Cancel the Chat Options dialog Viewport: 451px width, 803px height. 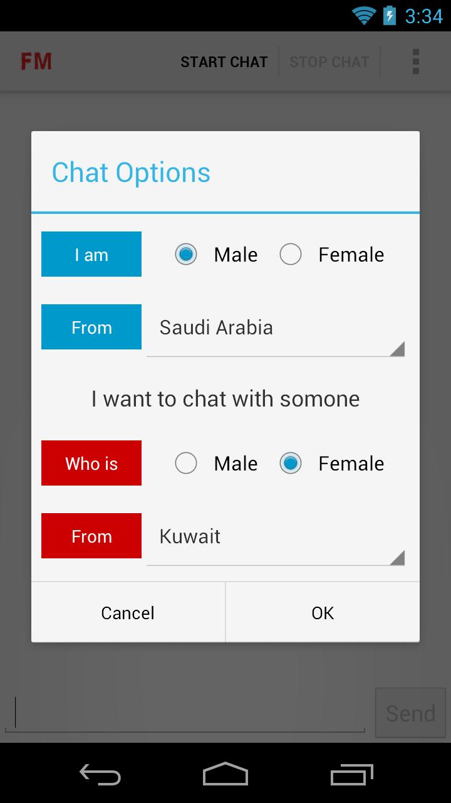127,612
